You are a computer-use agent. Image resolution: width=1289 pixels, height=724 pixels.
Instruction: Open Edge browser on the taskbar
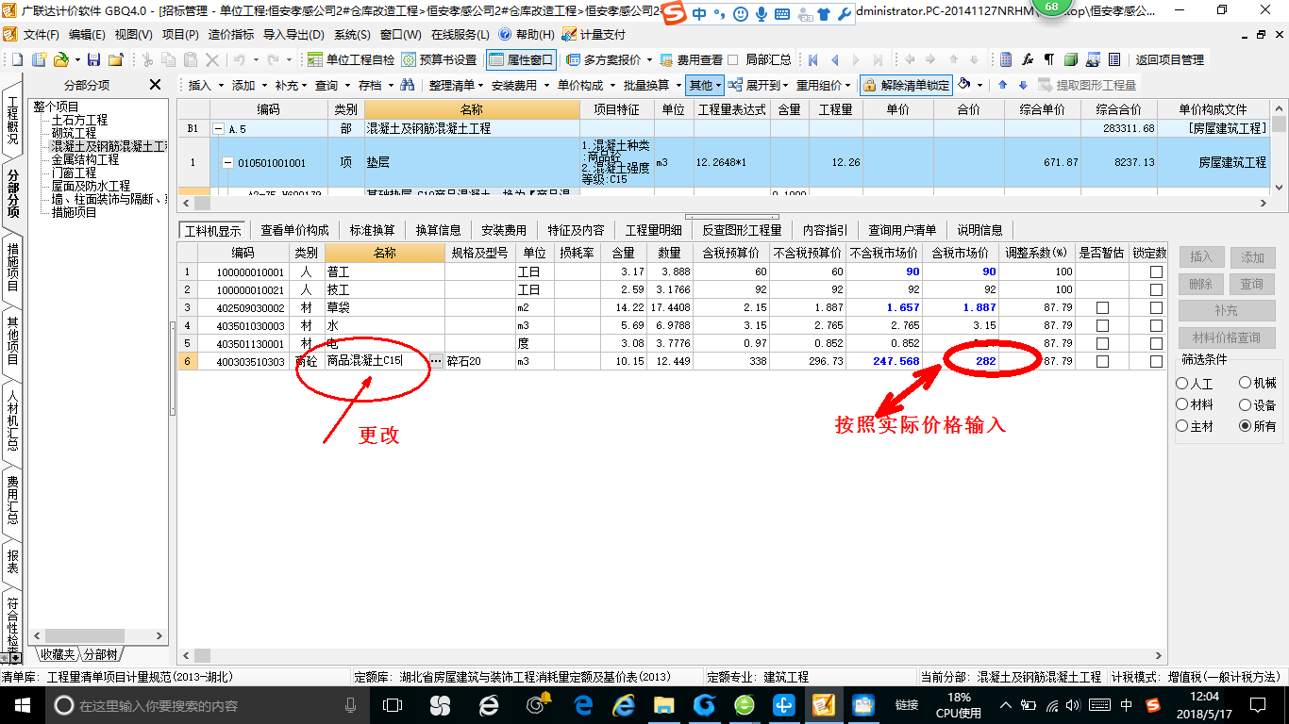pos(583,704)
